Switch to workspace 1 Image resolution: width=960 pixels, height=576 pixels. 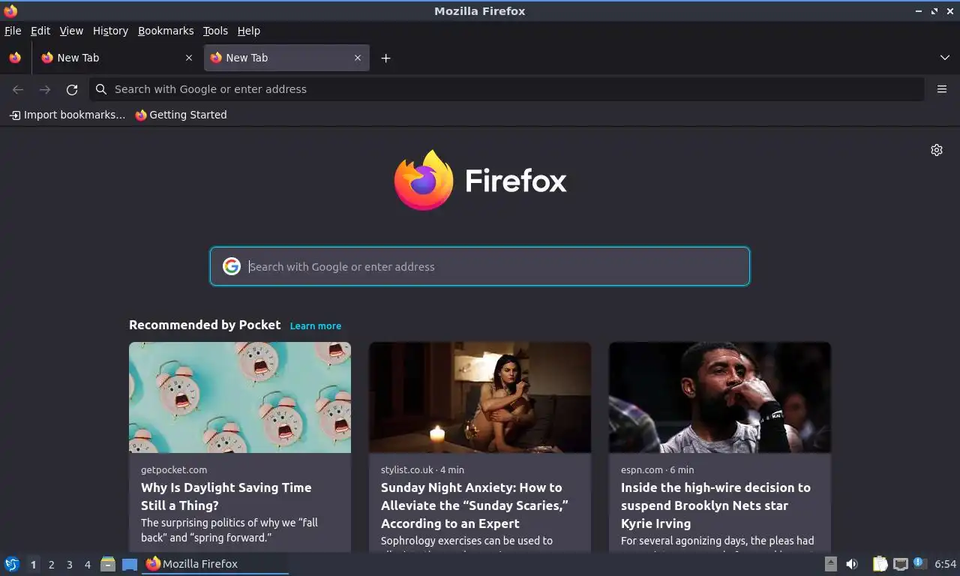[33, 565]
